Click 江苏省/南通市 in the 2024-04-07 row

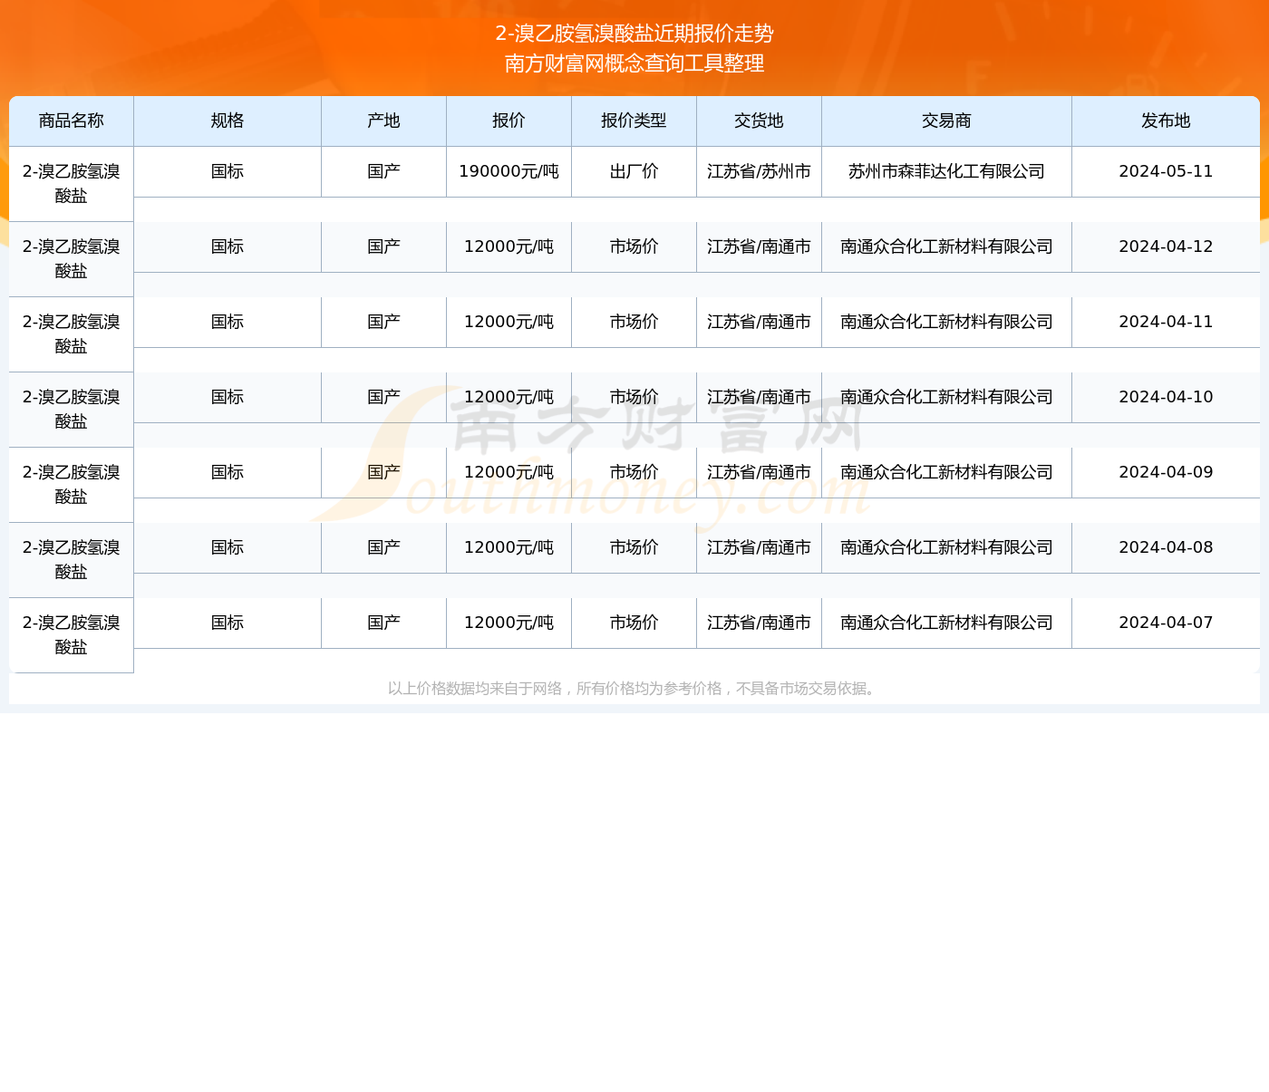(x=759, y=623)
